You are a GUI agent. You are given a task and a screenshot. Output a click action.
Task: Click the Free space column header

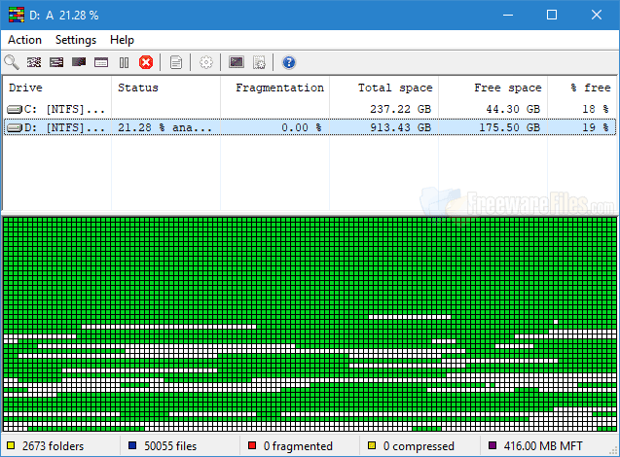click(x=492, y=88)
